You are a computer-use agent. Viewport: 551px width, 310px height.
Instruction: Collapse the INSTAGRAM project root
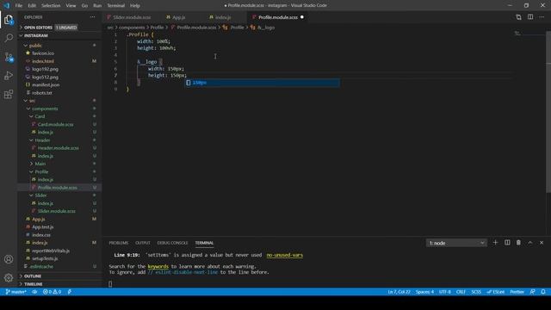pyautogui.click(x=59, y=35)
